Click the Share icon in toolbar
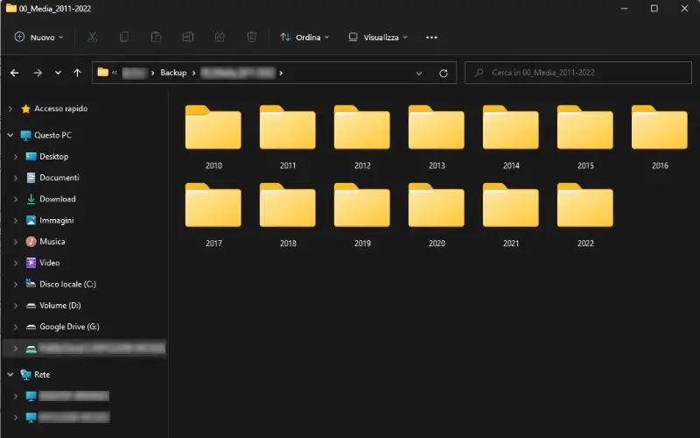The image size is (700, 438). (220, 37)
